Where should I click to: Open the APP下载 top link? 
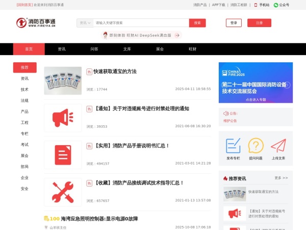[x=218, y=5]
